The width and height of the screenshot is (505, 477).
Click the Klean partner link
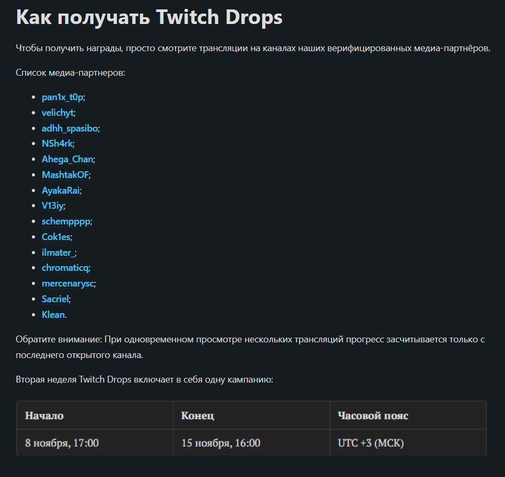click(x=53, y=315)
